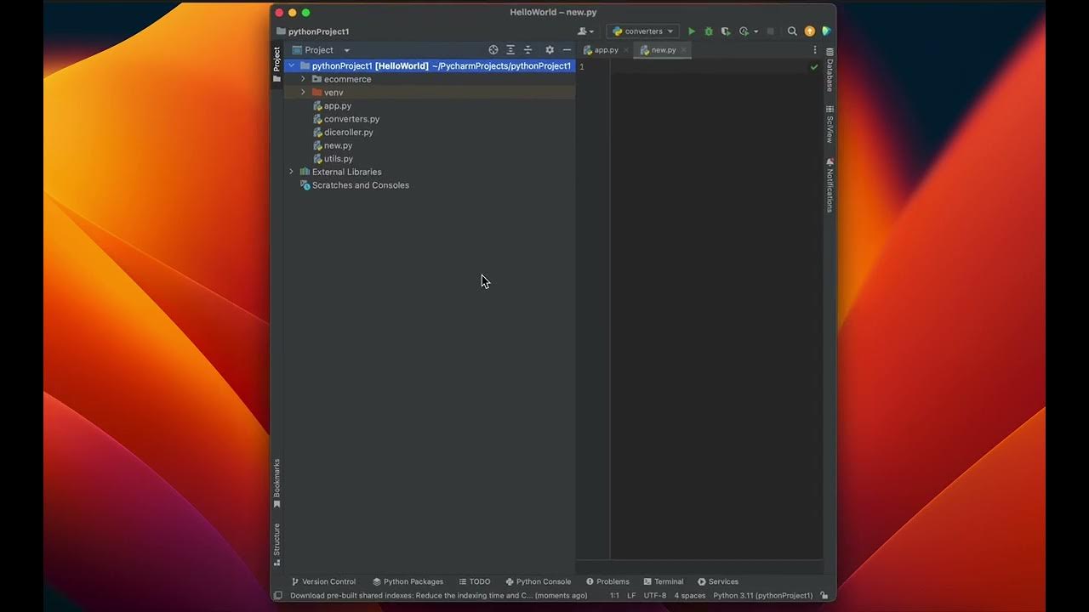Change UTF-8 file encoding
This screenshot has width=1089, height=612.
pyautogui.click(x=655, y=596)
